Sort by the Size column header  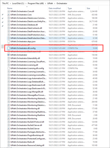click(88, 8)
